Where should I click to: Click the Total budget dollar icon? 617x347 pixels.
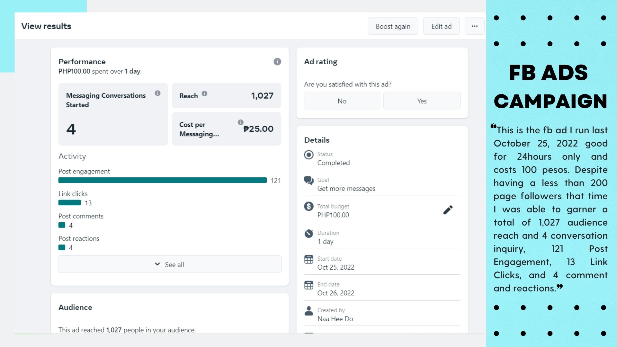point(308,206)
